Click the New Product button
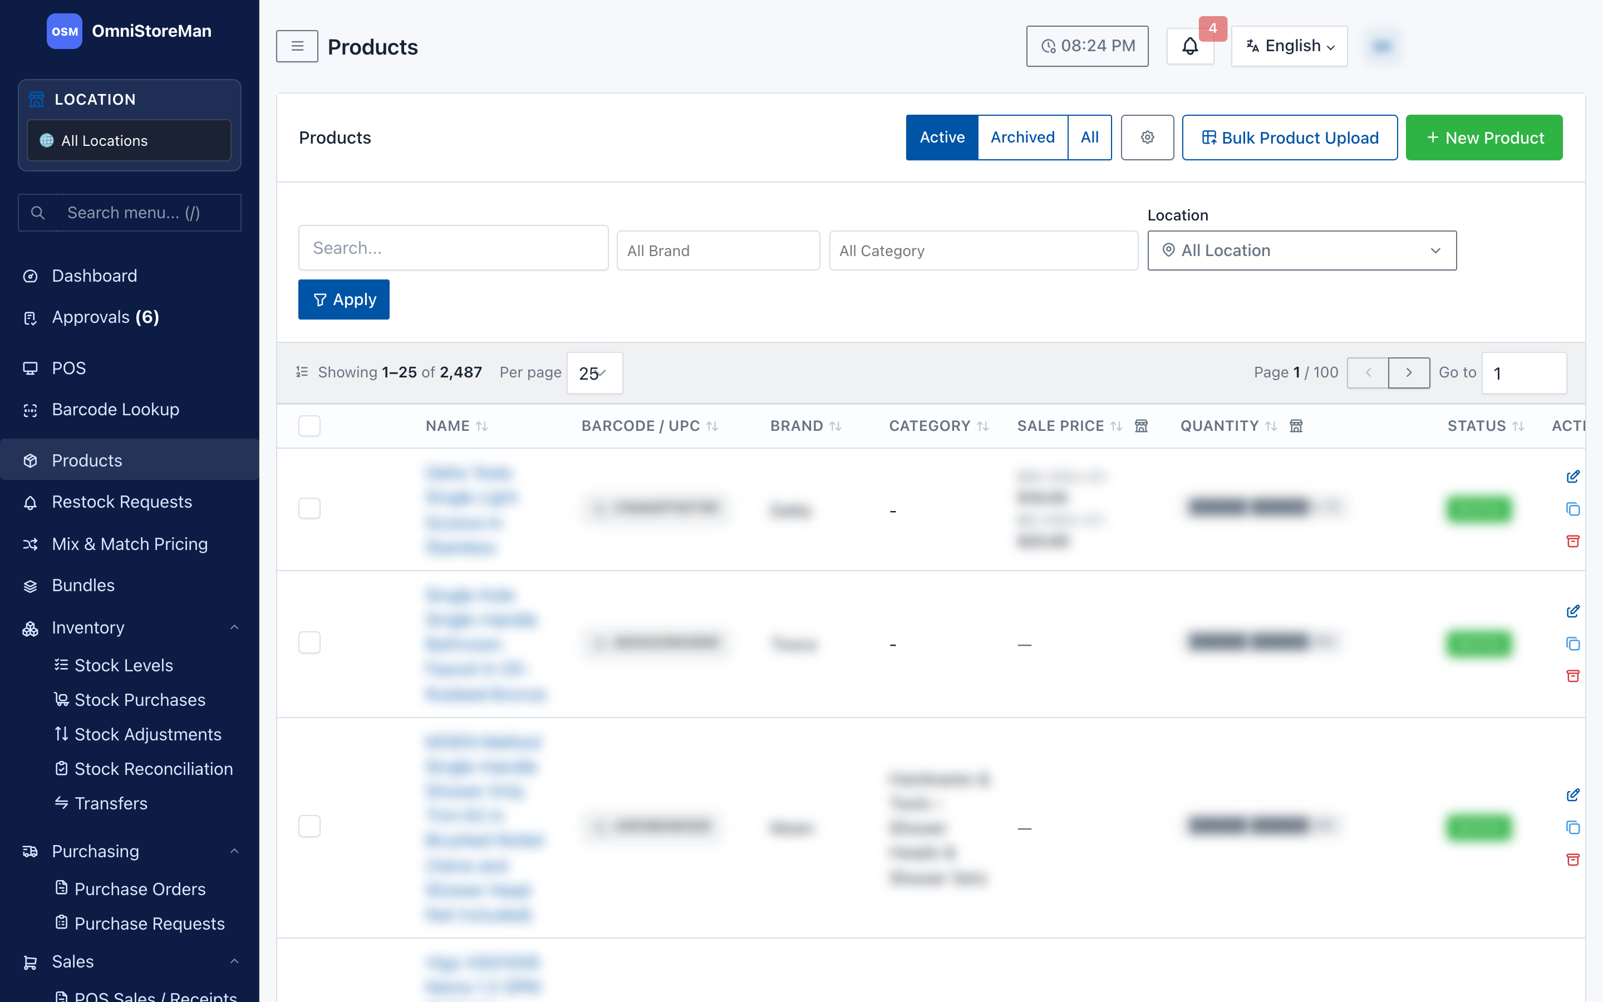Viewport: 1603px width, 1002px height. [x=1484, y=137]
